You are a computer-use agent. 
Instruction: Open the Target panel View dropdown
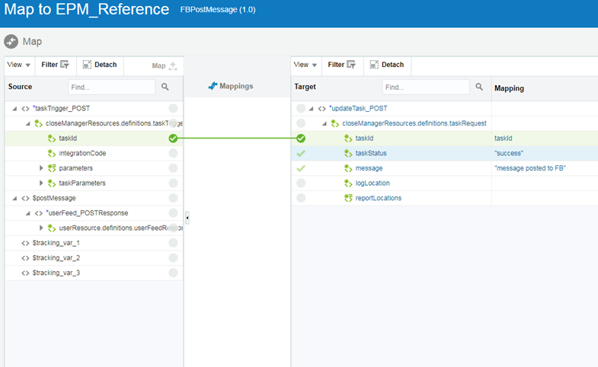point(305,65)
